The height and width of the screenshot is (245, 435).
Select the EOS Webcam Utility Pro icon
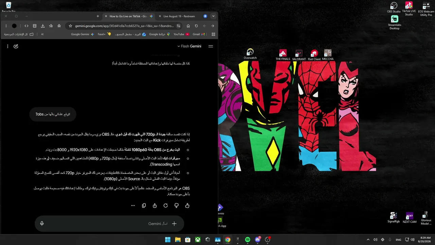pyautogui.click(x=426, y=9)
